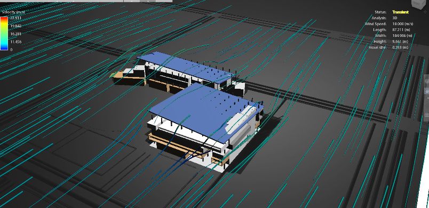Click the small cross icon beside Transient status
This screenshot has width=429, height=208.
click(x=425, y=12)
